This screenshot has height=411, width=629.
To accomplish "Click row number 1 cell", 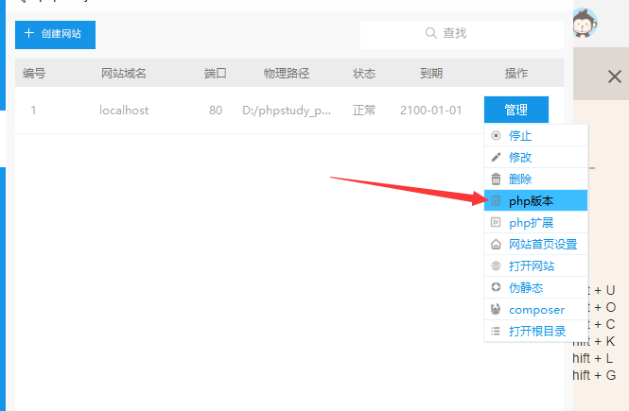I will pyautogui.click(x=33, y=111).
